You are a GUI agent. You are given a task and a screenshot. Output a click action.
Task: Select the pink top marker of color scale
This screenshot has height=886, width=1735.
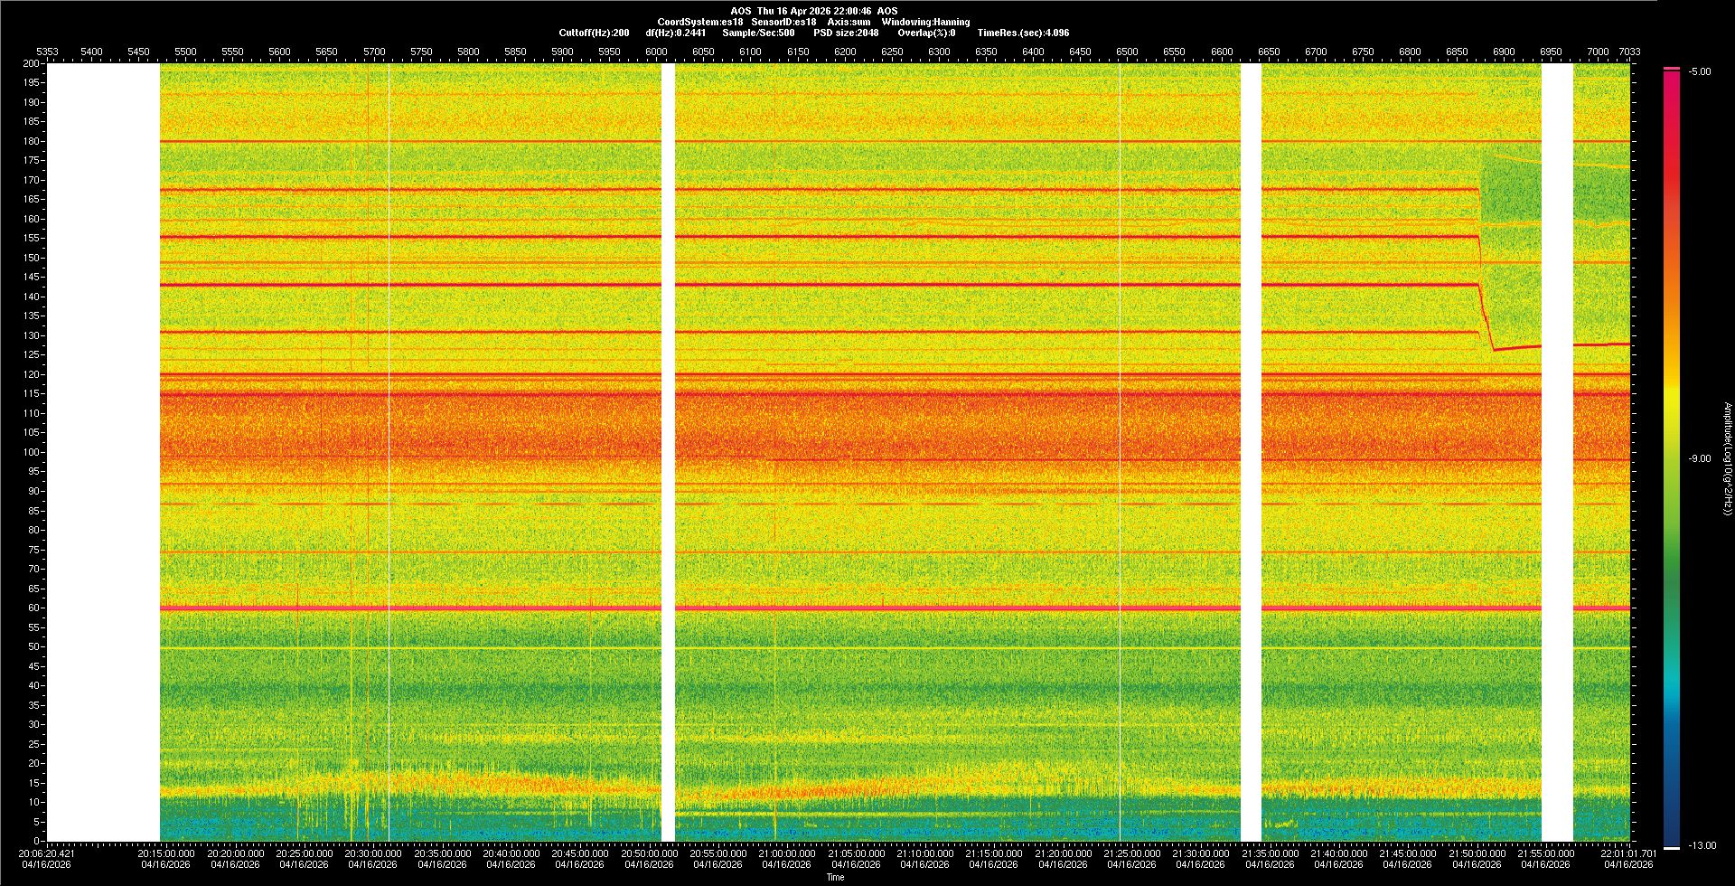[1672, 69]
